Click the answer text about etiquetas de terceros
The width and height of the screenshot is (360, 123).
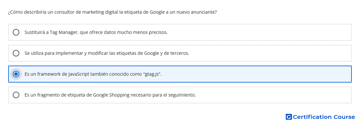[x=107, y=53]
